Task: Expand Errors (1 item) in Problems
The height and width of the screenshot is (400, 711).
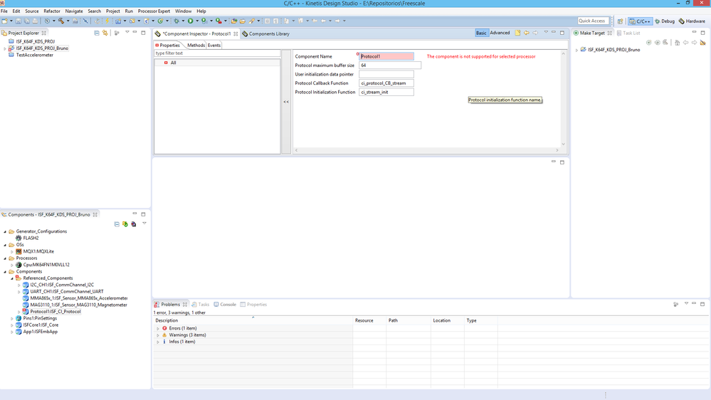Action: pyautogui.click(x=158, y=328)
